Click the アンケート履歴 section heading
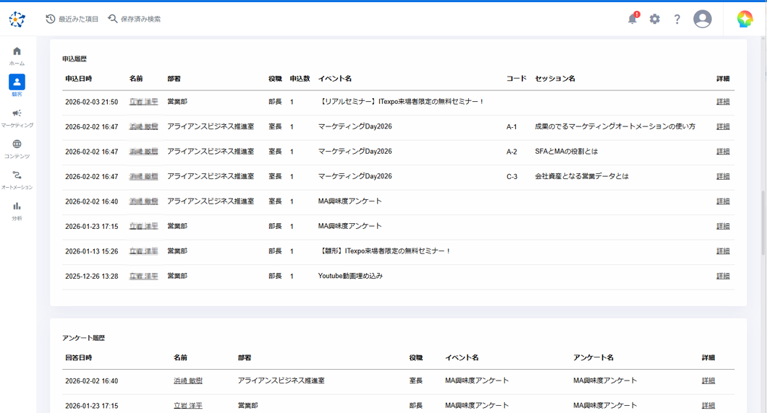 tap(84, 338)
